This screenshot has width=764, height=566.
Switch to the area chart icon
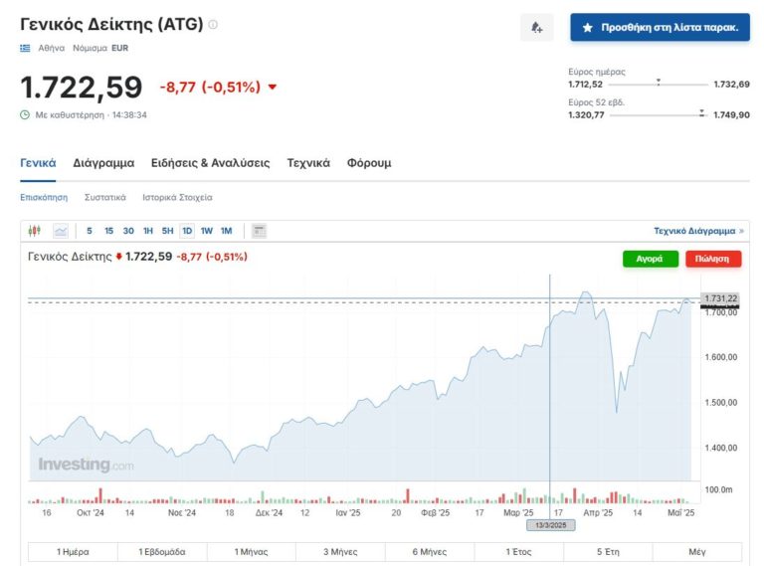pyautogui.click(x=61, y=231)
